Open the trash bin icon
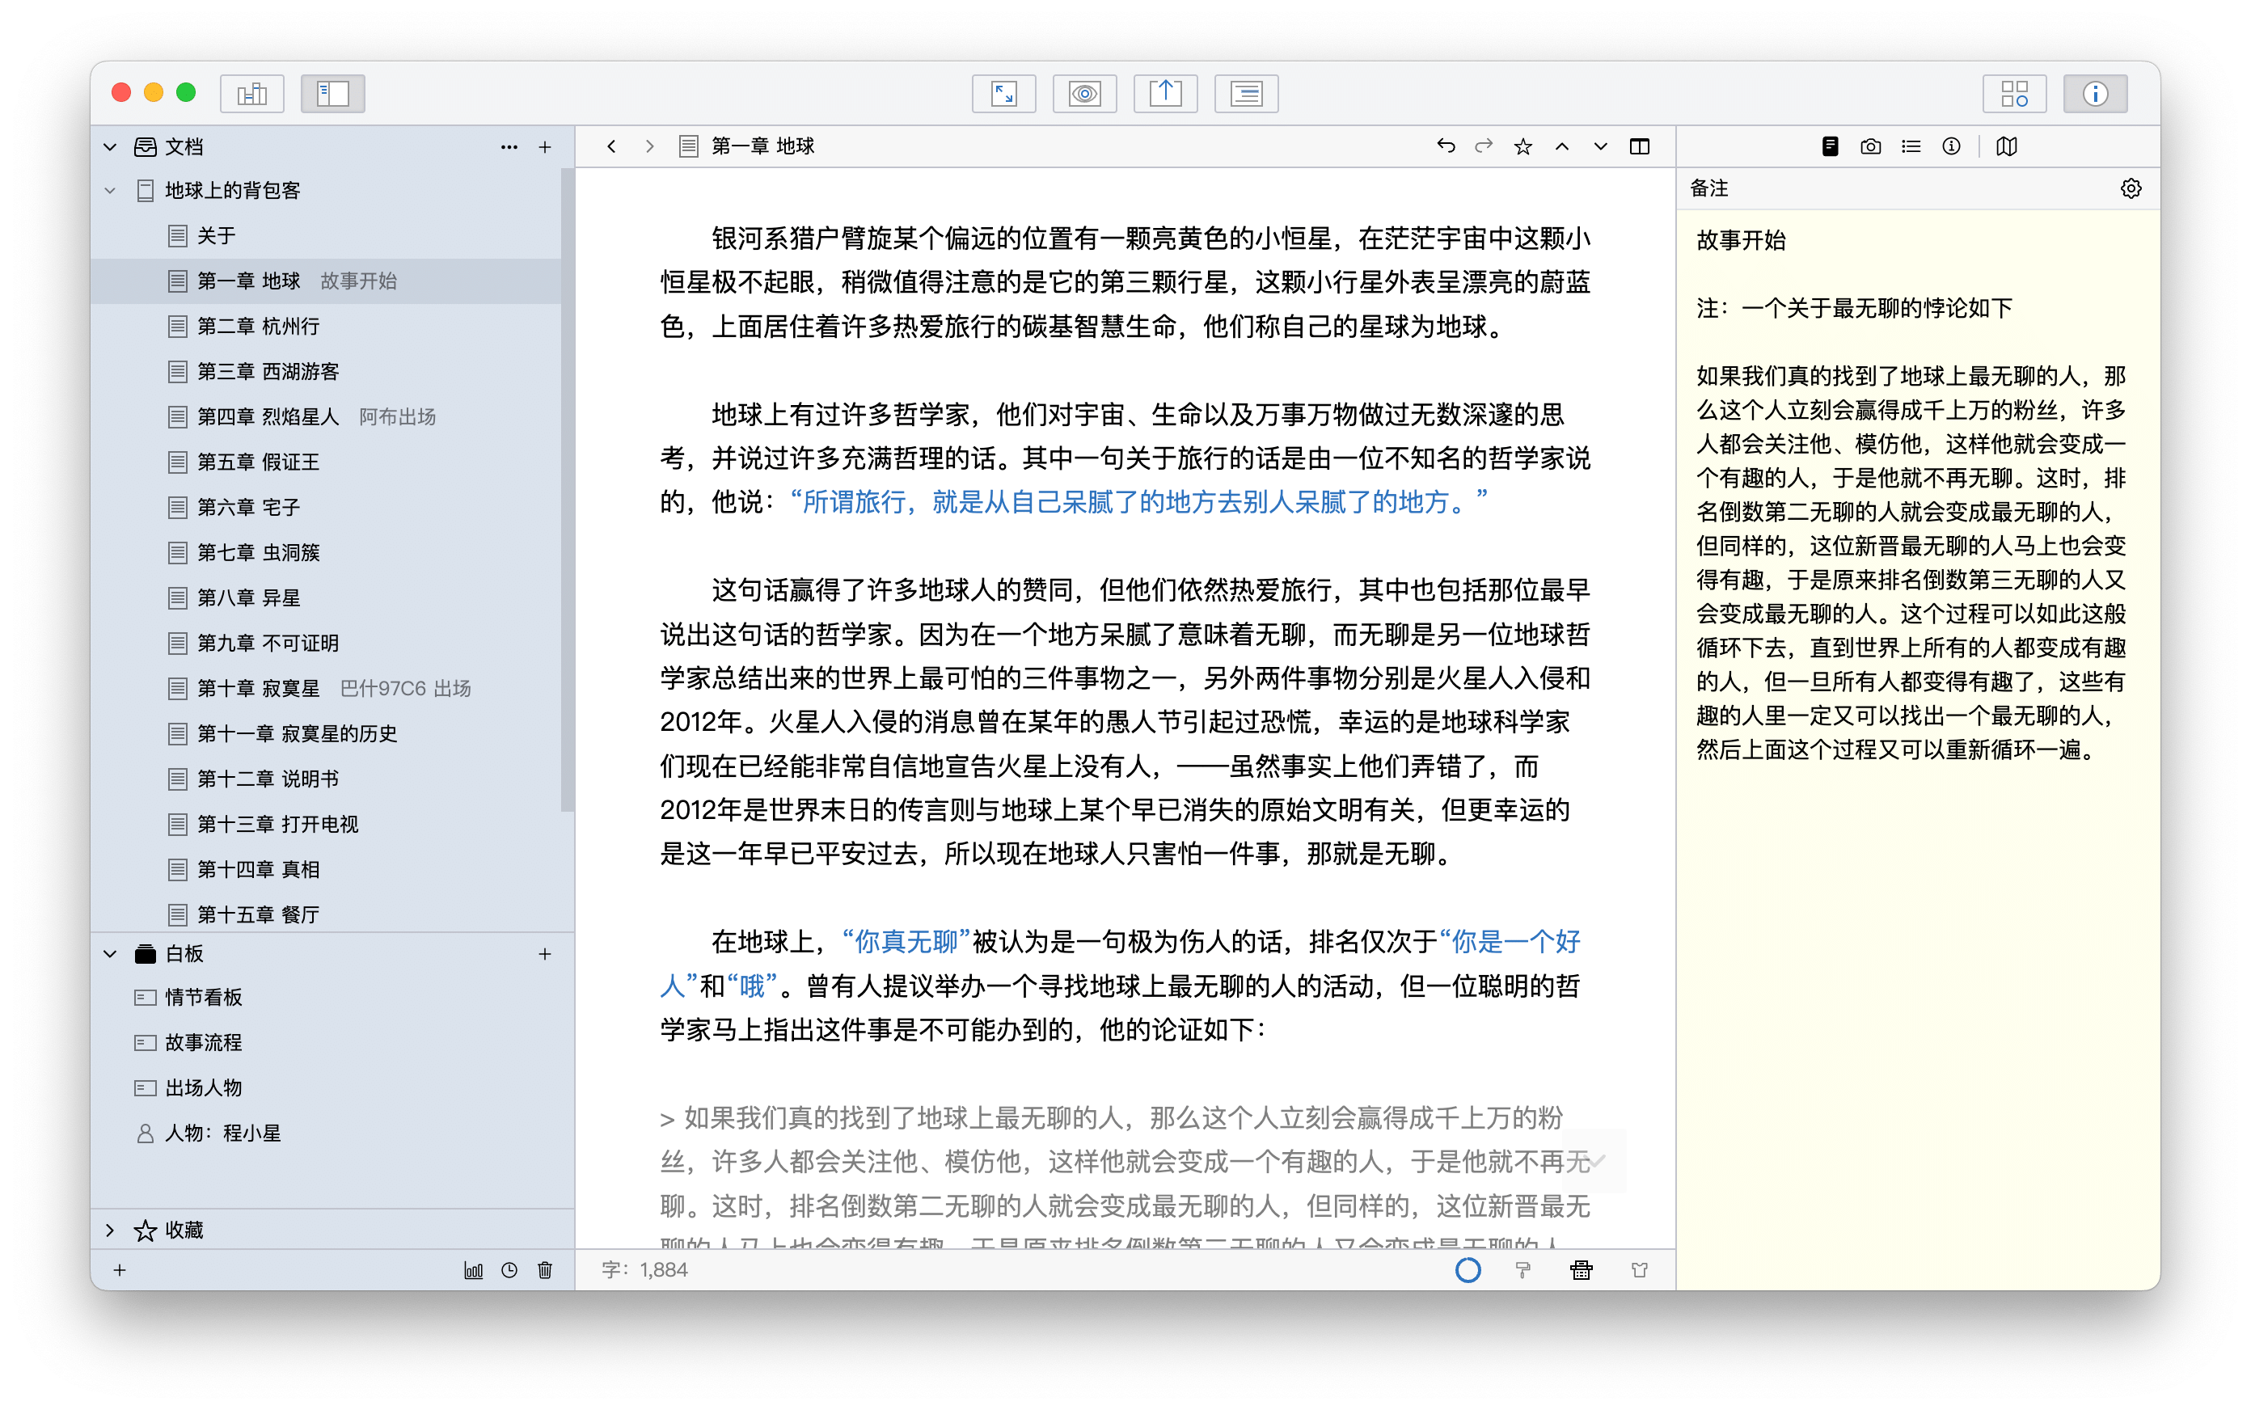The image size is (2251, 1410). [545, 1269]
